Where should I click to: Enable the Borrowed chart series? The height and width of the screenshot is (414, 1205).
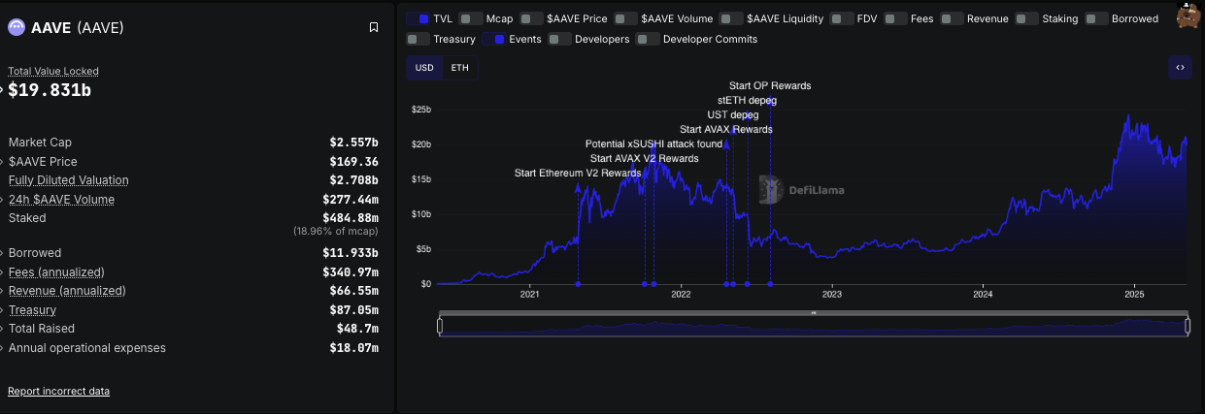tap(1096, 18)
